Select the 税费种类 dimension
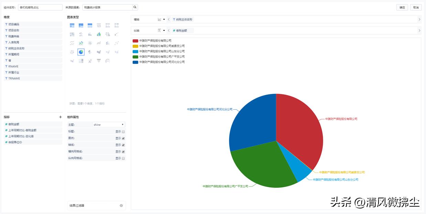426x214 pixels. click(x=33, y=36)
